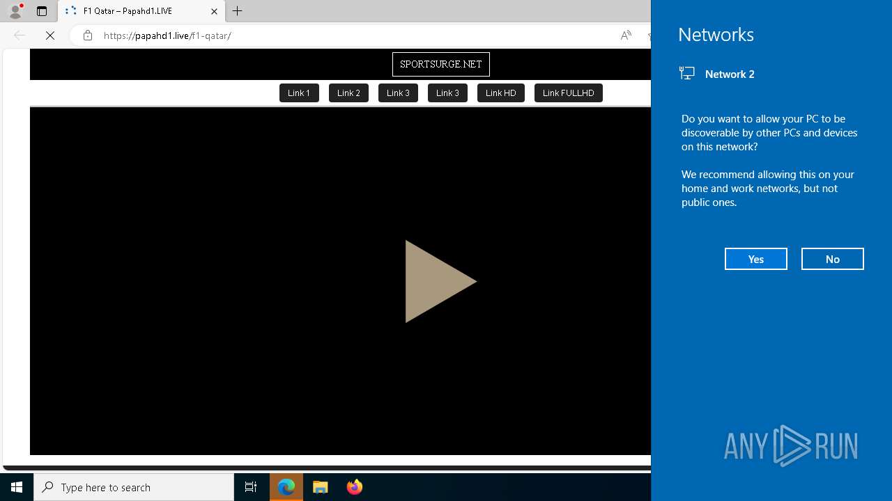Choose Link 1 stream button
This screenshot has height=501, width=892.
coord(299,93)
